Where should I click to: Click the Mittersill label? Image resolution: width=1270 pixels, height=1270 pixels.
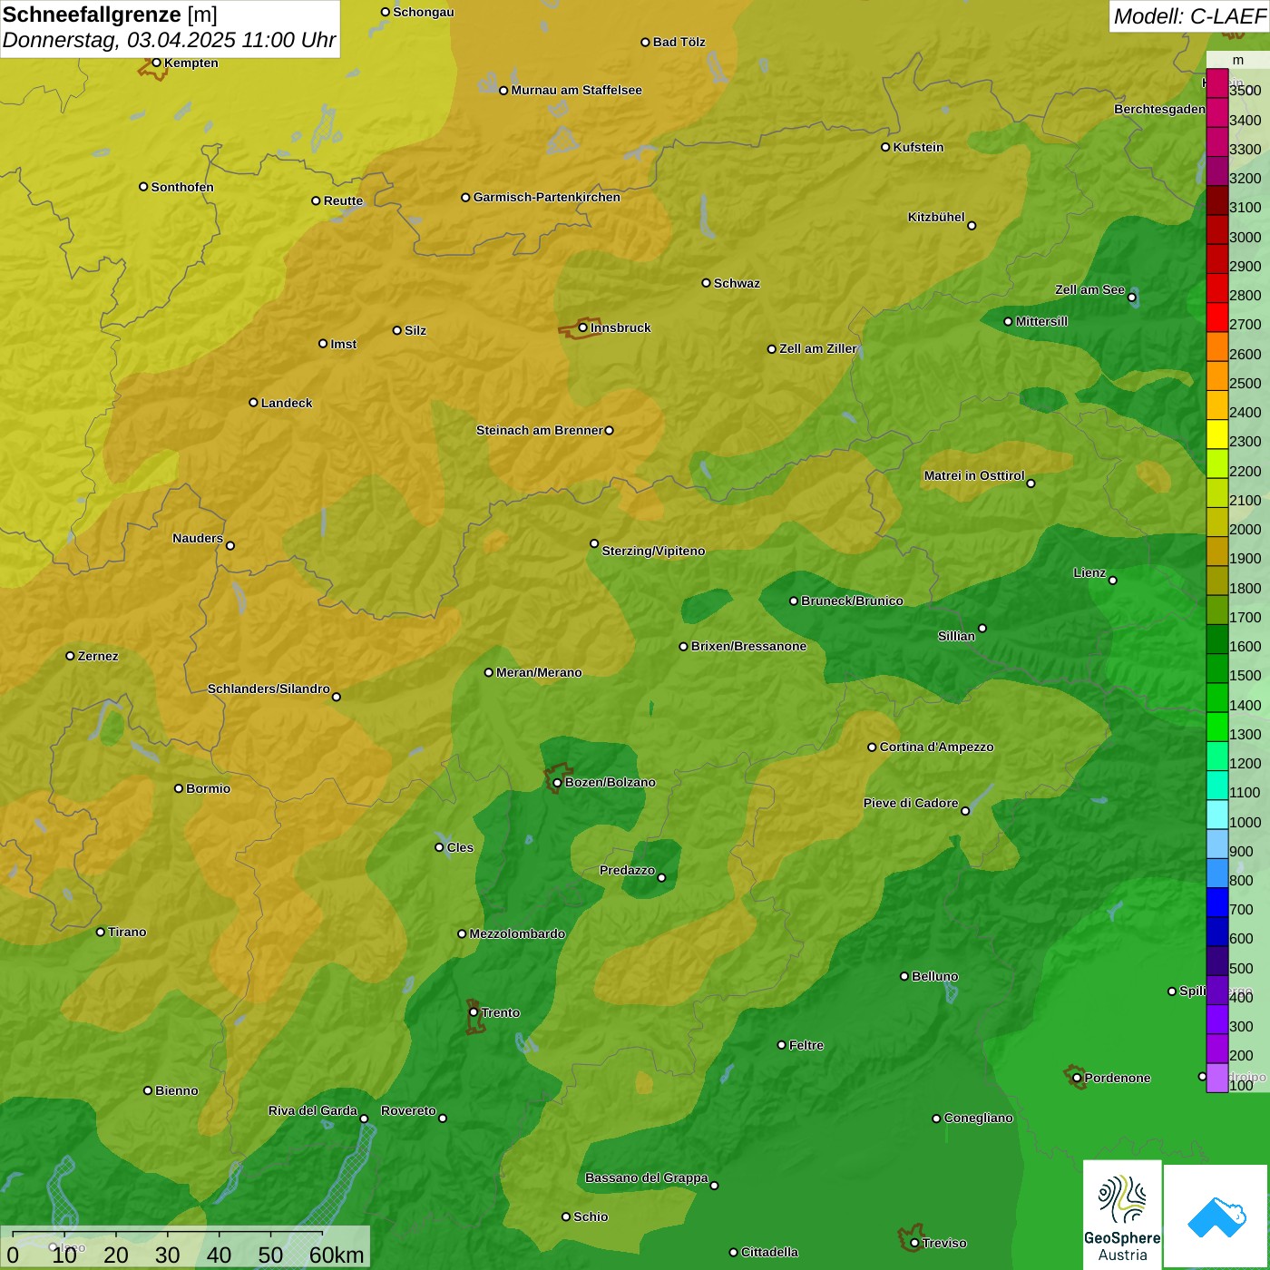tap(1041, 321)
